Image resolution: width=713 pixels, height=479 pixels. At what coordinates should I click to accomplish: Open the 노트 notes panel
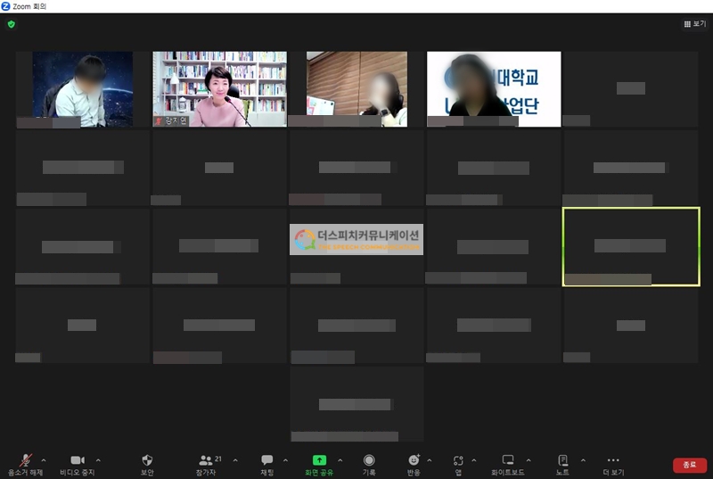(562, 461)
